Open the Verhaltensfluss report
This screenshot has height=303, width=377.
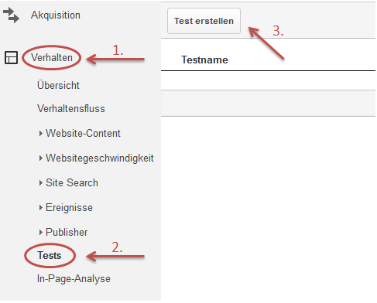coord(71,108)
